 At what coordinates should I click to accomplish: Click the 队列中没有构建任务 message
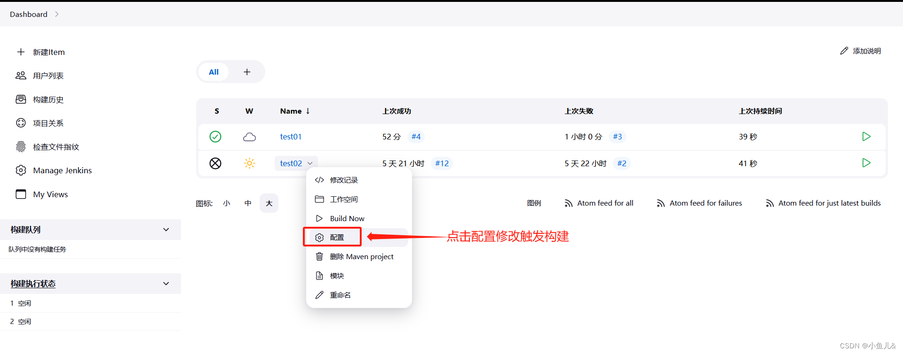[x=37, y=249]
